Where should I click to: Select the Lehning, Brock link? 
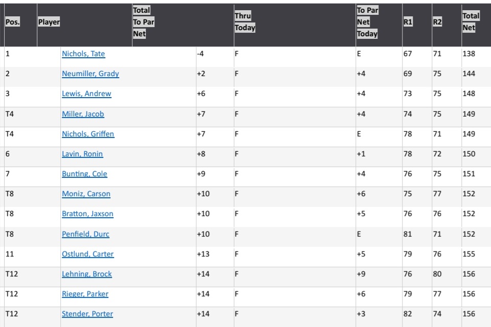(x=87, y=274)
